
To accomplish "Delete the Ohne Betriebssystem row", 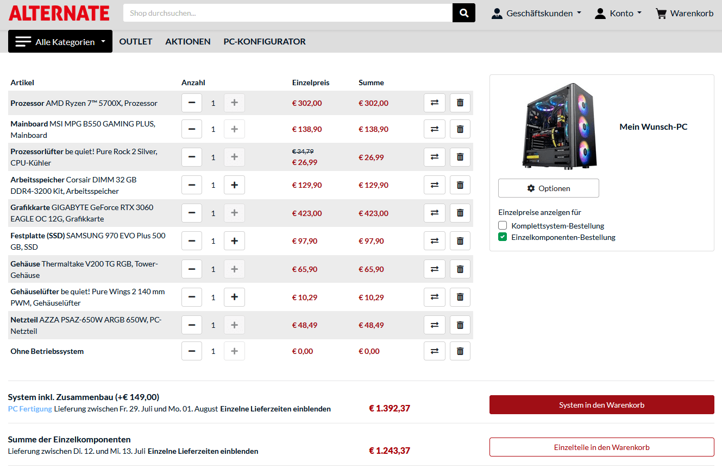I will [x=460, y=351].
